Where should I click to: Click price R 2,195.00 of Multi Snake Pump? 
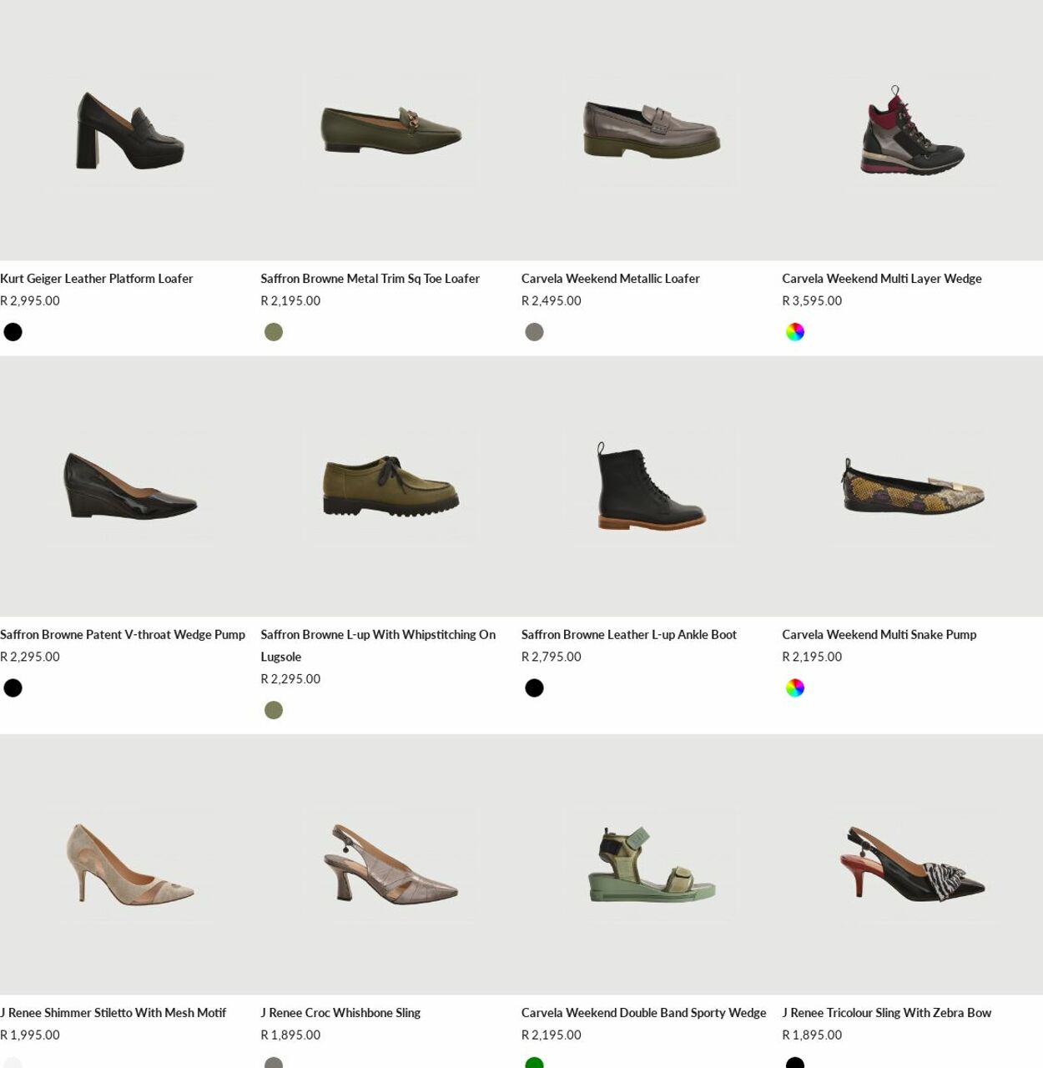tap(812, 657)
